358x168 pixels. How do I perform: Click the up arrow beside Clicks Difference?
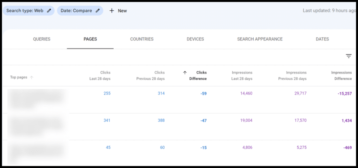pos(185,73)
